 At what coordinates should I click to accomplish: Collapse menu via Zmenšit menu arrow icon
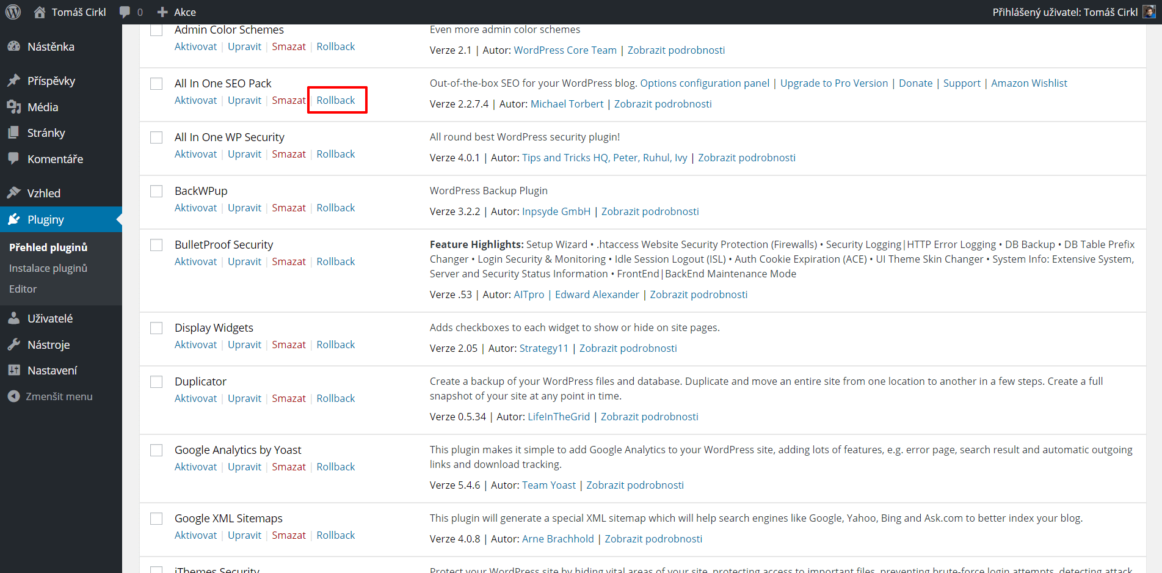pyautogui.click(x=13, y=396)
